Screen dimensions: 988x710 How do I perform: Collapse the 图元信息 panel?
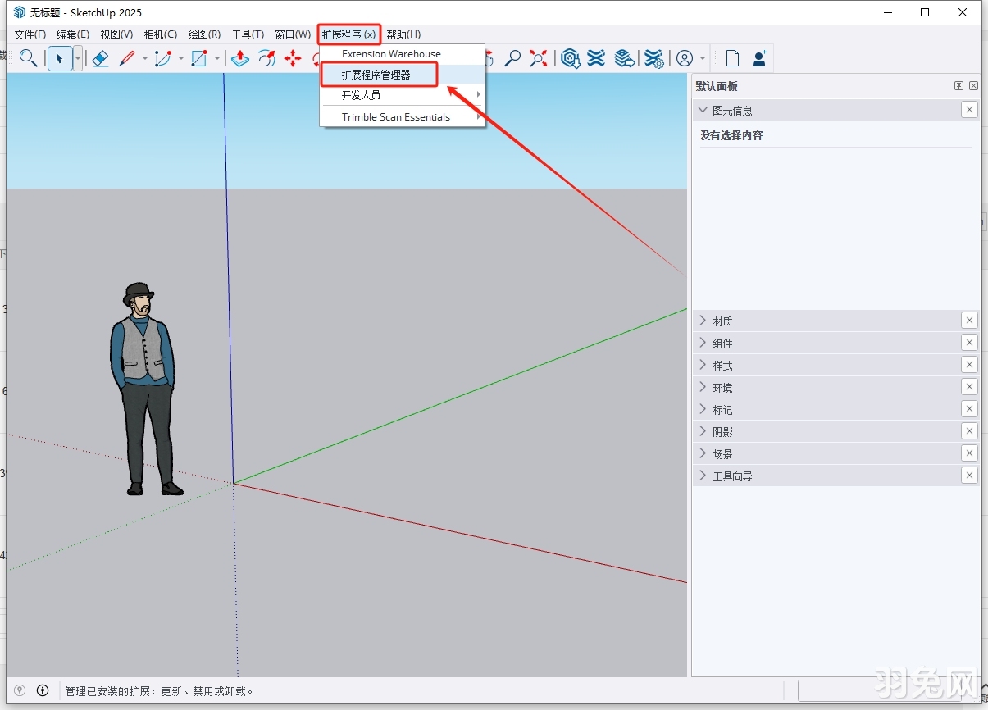click(703, 109)
